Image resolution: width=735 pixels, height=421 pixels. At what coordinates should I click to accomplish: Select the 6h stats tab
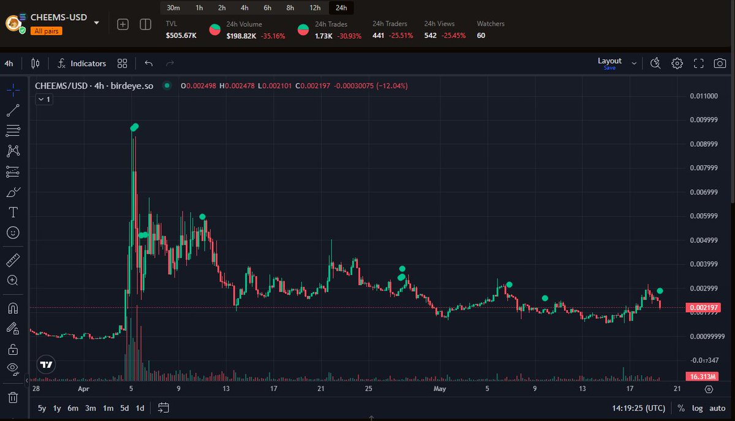pyautogui.click(x=268, y=8)
